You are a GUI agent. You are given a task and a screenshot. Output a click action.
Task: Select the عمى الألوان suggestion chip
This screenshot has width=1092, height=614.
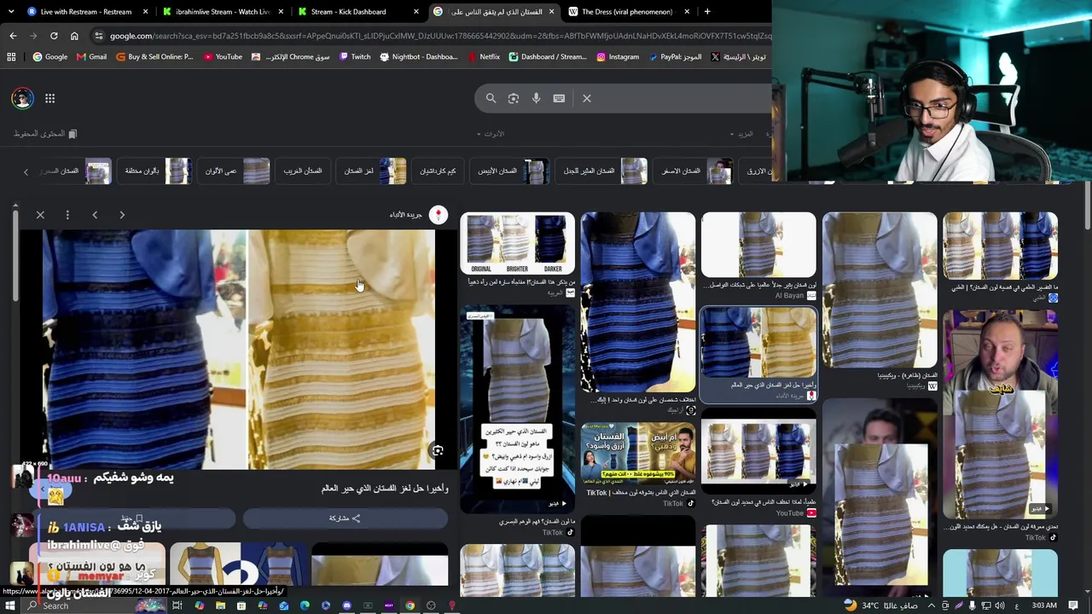click(235, 171)
